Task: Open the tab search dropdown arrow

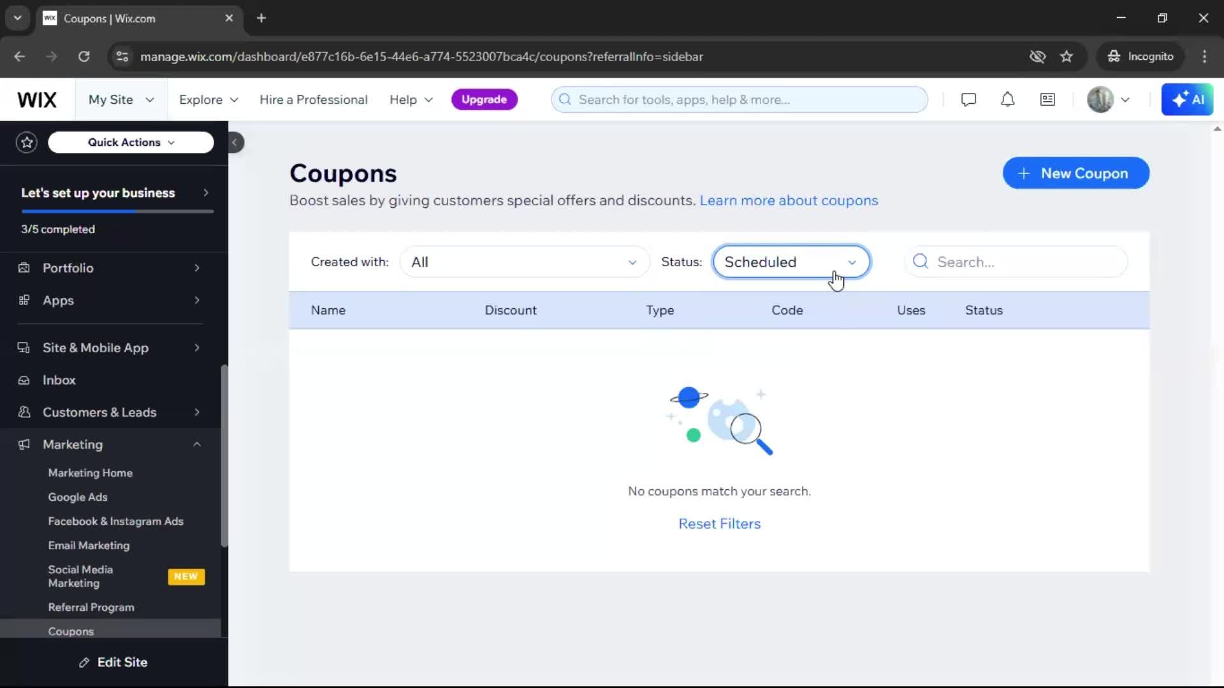Action: point(18,18)
